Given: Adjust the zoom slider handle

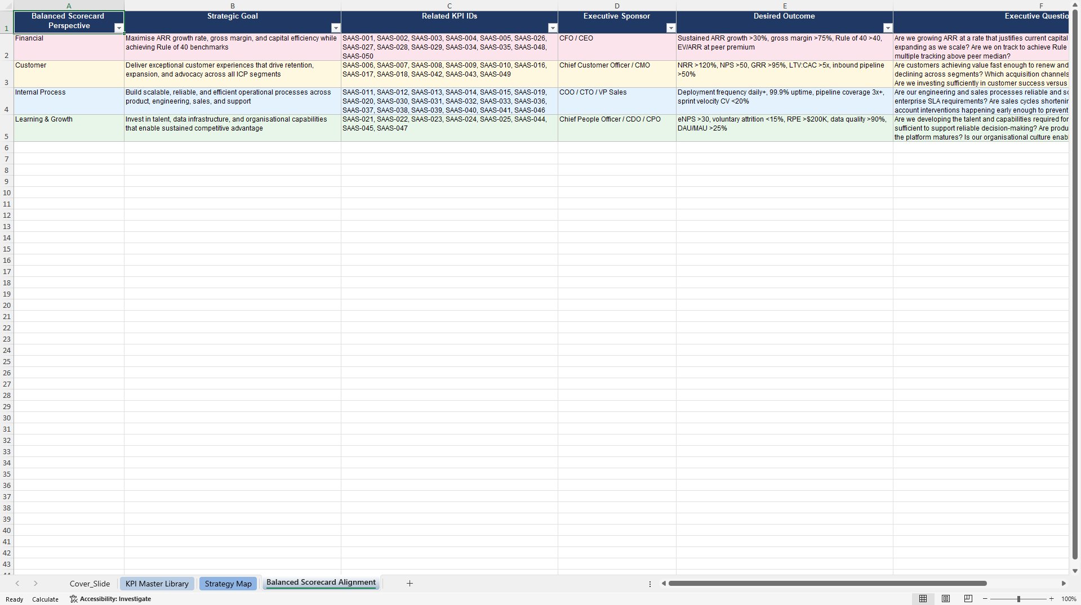Looking at the screenshot, I should tap(1018, 599).
